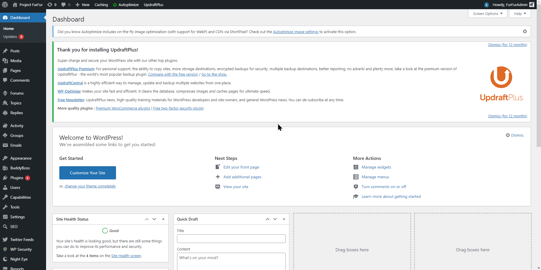Click the What's on your mind content box

(x=231, y=261)
